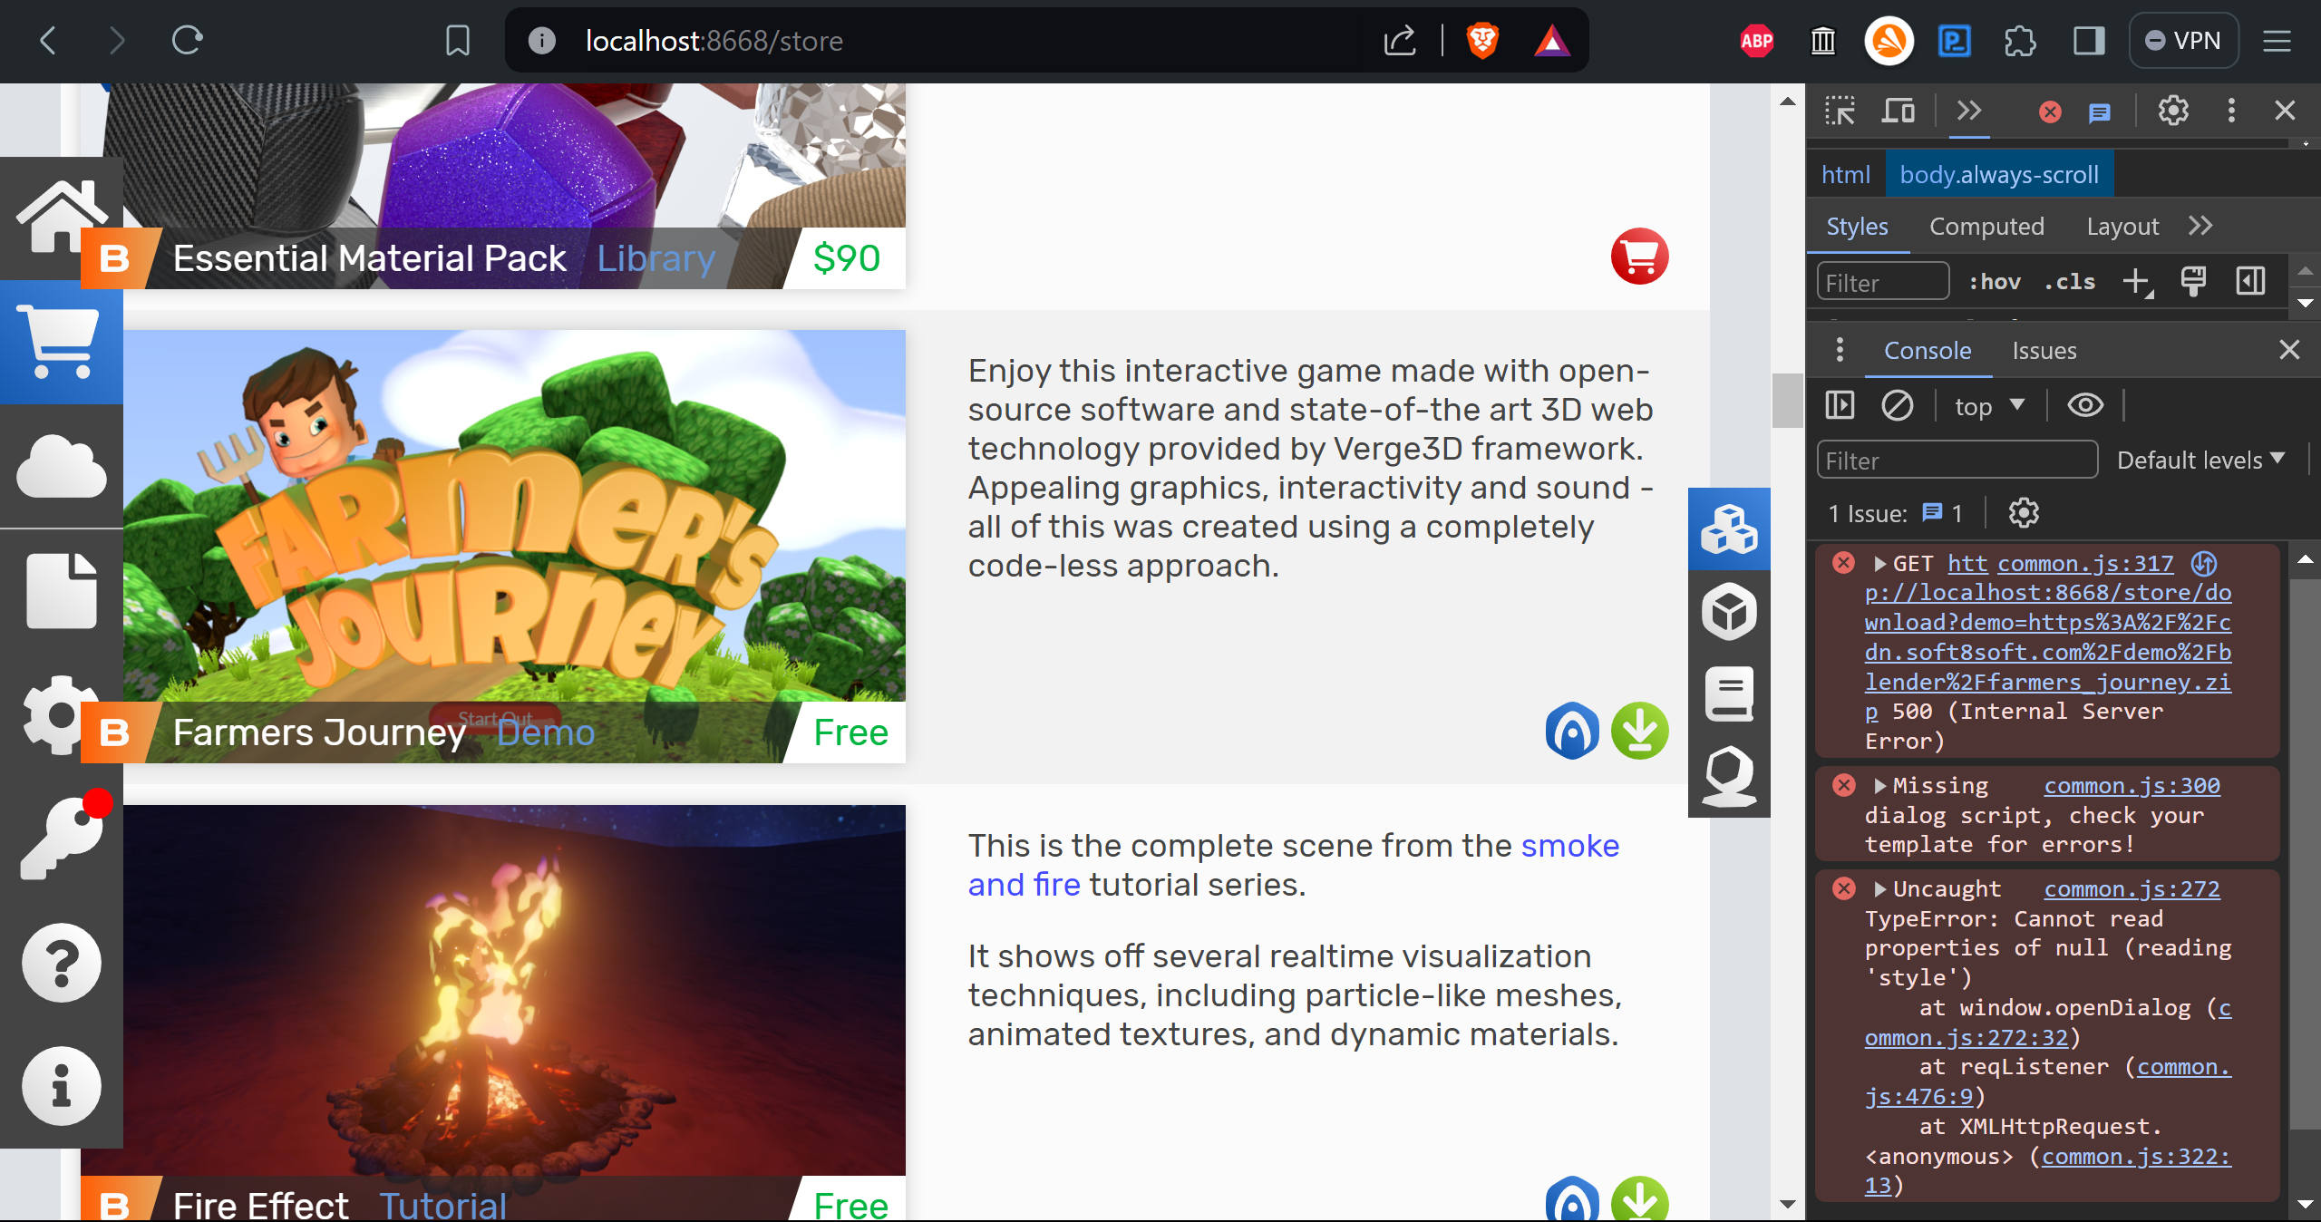
Task: Switch to the Console drawer tab
Action: pyautogui.click(x=1928, y=351)
